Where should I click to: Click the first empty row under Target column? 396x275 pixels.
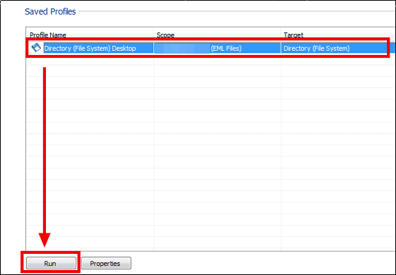click(x=338, y=60)
